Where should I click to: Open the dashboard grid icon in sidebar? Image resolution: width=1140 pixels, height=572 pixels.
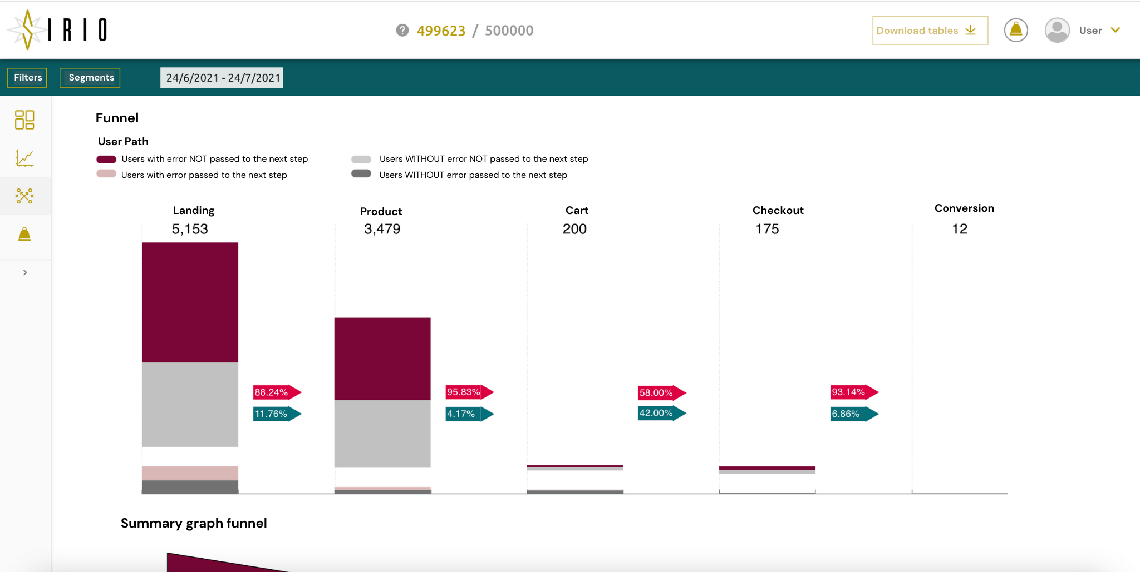pyautogui.click(x=24, y=120)
